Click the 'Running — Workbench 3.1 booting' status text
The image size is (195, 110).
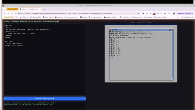pyautogui.click(x=141, y=22)
